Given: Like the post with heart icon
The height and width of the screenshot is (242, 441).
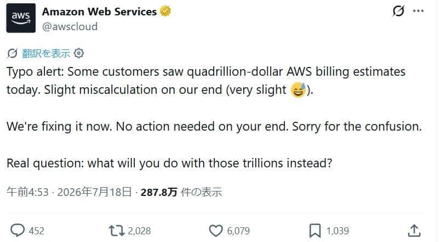Looking at the screenshot, I should pyautogui.click(x=216, y=230).
